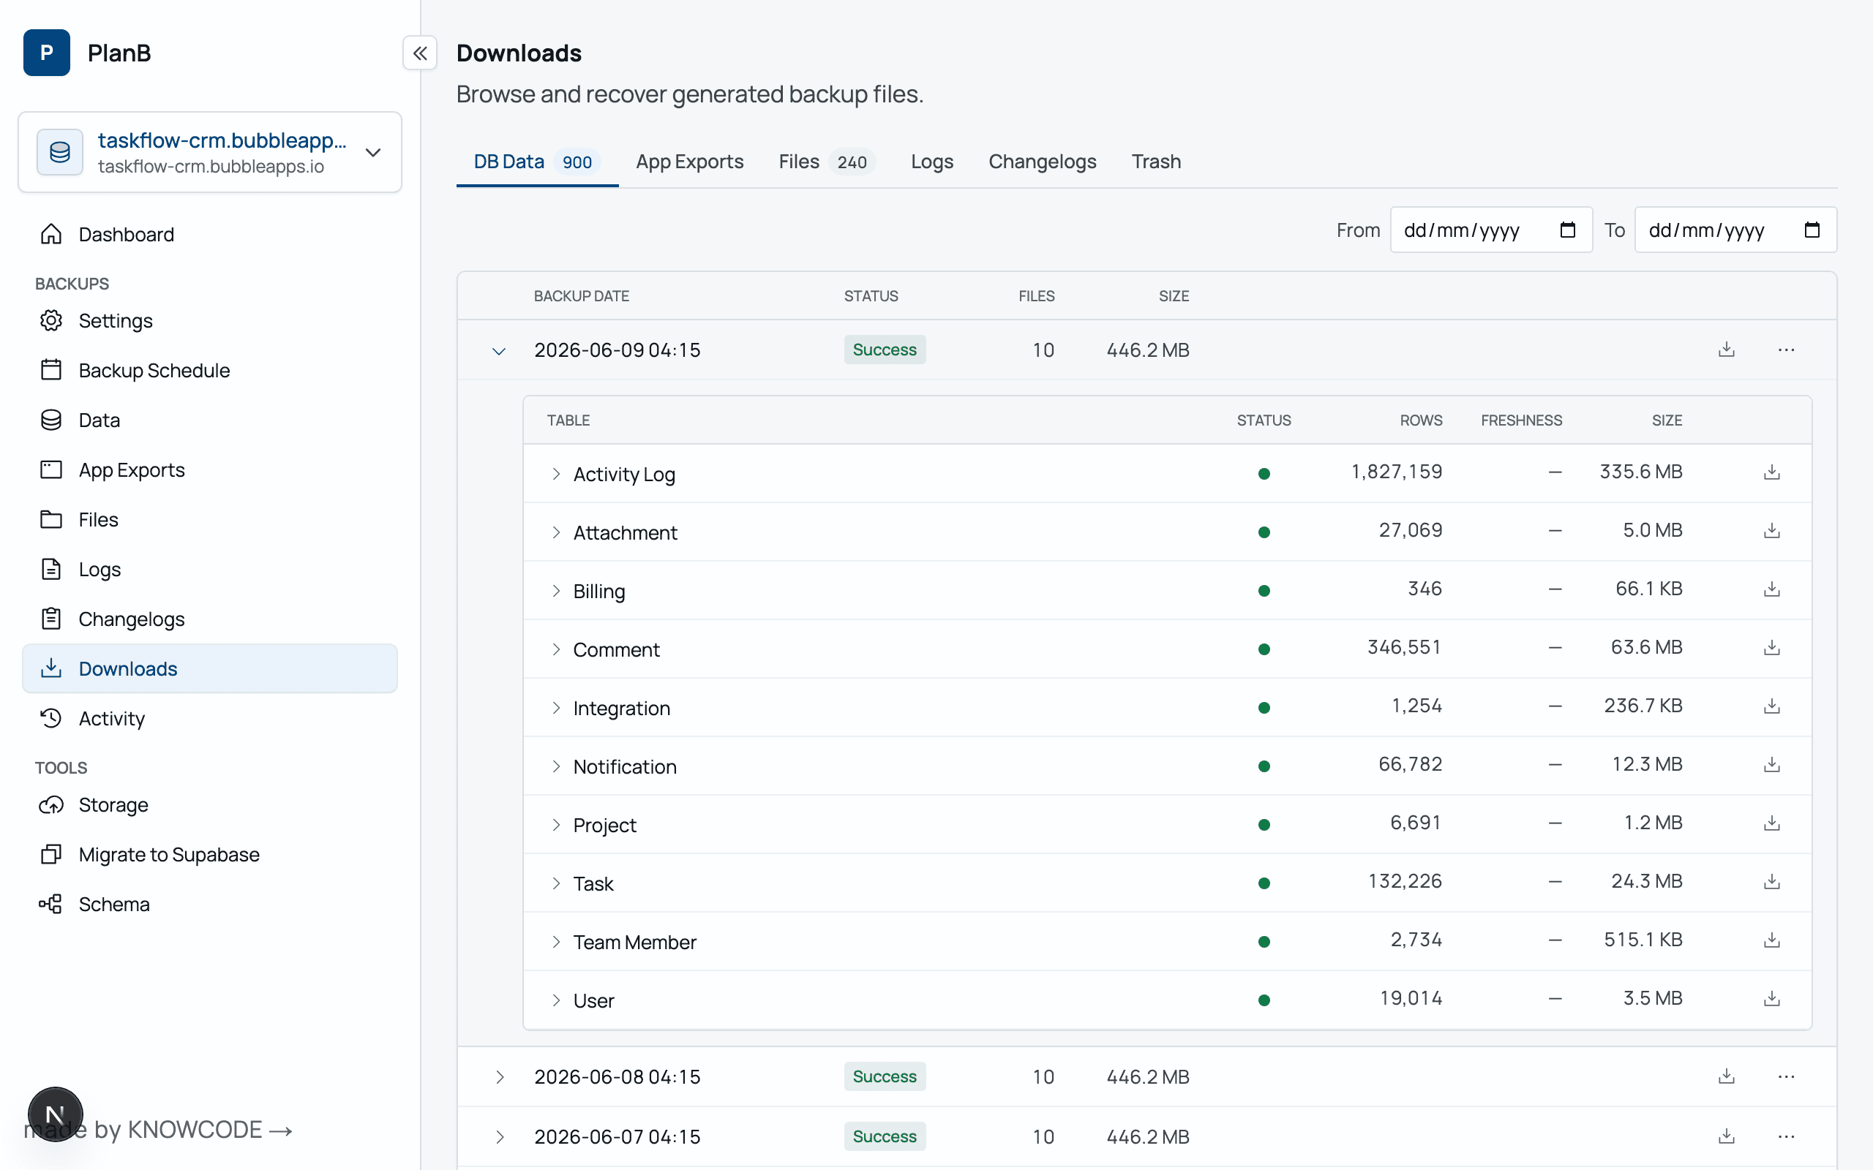Expand the 2026-06-08 04:15 backup row
This screenshot has width=1873, height=1170.
click(499, 1076)
